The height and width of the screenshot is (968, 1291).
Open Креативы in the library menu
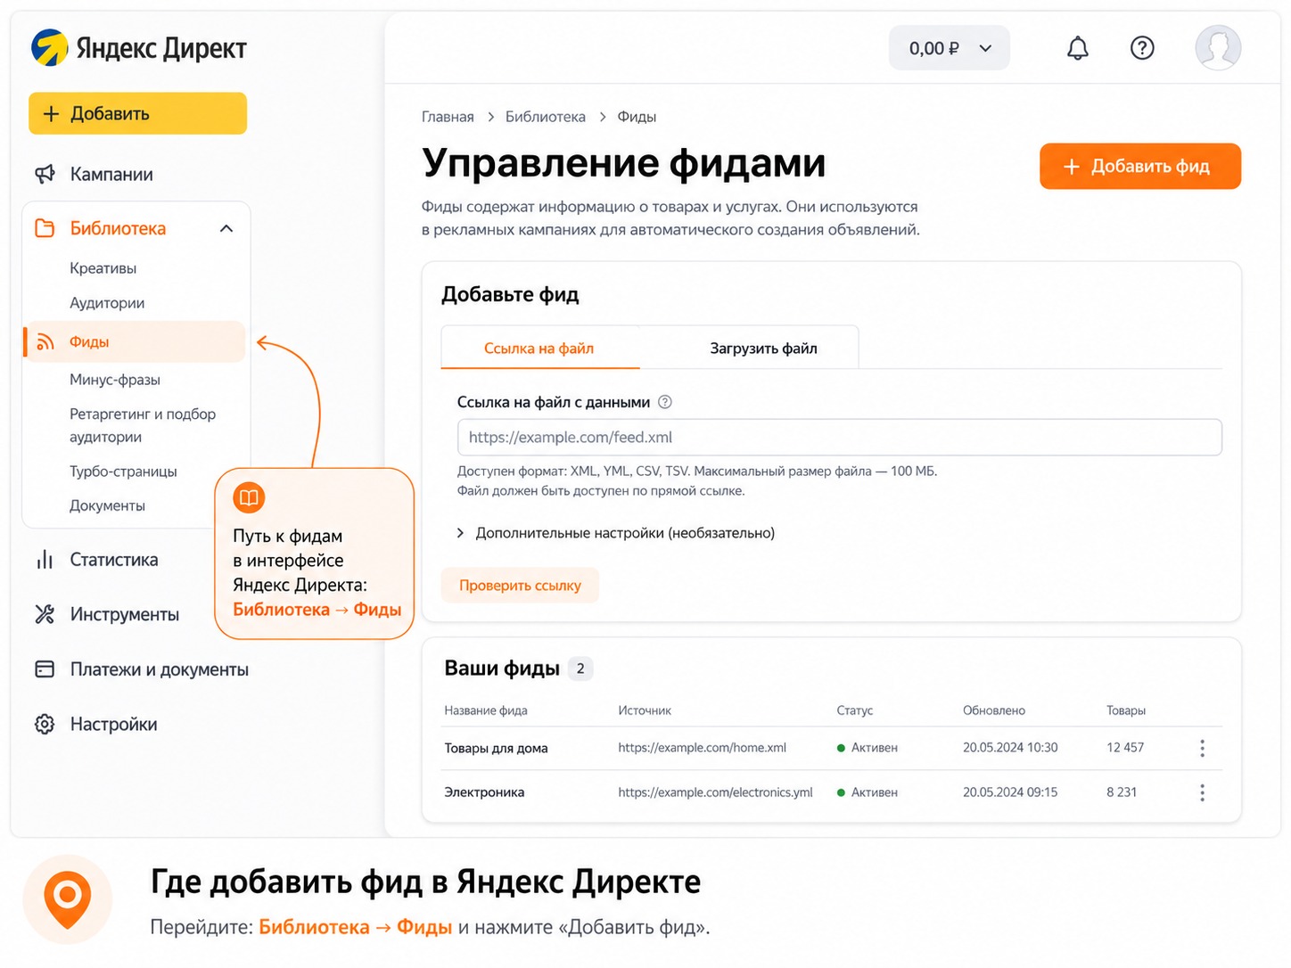[103, 268]
